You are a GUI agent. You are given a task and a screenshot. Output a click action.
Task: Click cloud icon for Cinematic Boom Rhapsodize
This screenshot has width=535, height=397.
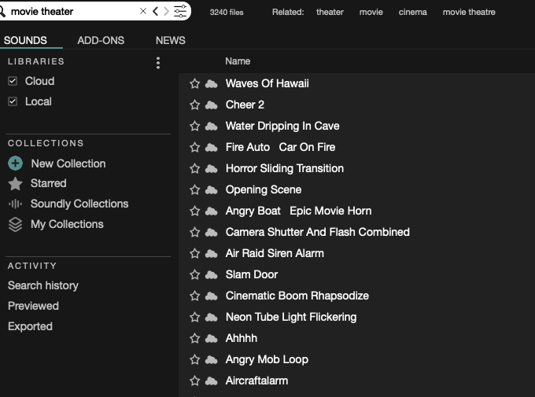pyautogui.click(x=211, y=296)
